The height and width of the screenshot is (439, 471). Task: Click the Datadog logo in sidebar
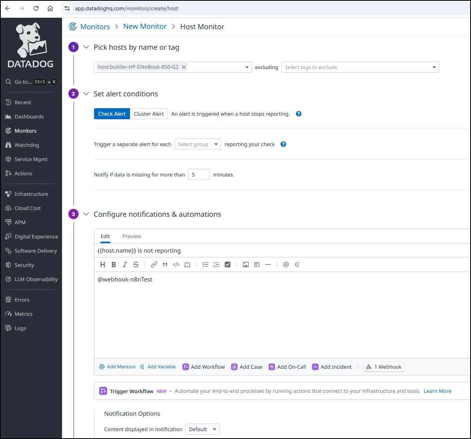(31, 45)
